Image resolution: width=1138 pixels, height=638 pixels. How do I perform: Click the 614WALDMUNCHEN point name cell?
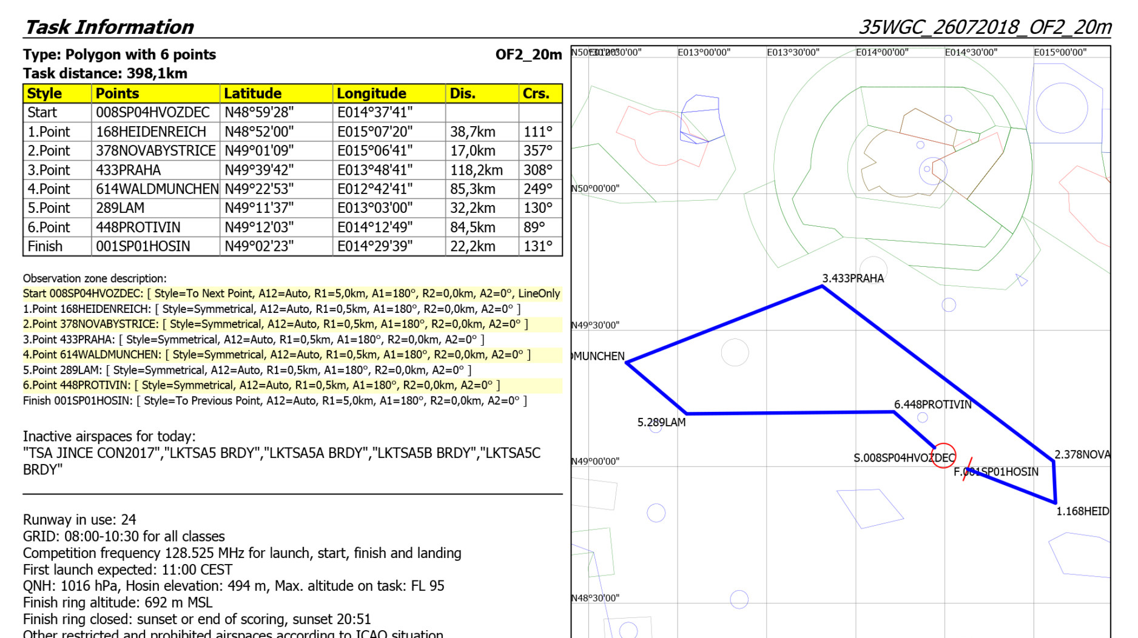(157, 189)
